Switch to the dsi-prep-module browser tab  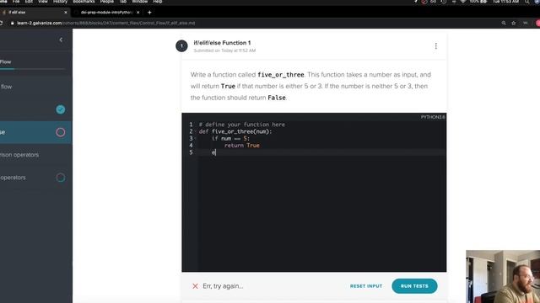[x=106, y=13]
